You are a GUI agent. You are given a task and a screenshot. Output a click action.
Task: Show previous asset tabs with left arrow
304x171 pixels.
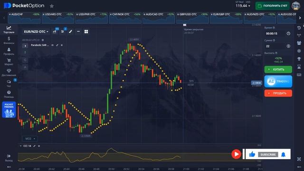pyautogui.click(x=4, y=18)
